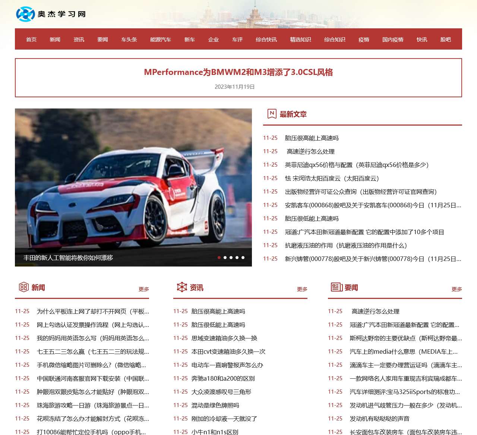Click the 最新文章 bookmark icon

coord(272,114)
